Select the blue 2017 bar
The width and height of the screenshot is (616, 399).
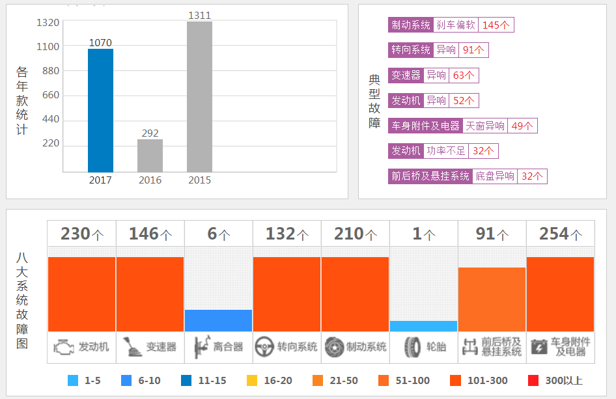pyautogui.click(x=100, y=111)
